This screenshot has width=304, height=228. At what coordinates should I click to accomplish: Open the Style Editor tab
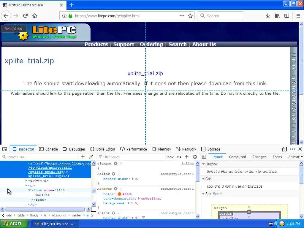103,149
